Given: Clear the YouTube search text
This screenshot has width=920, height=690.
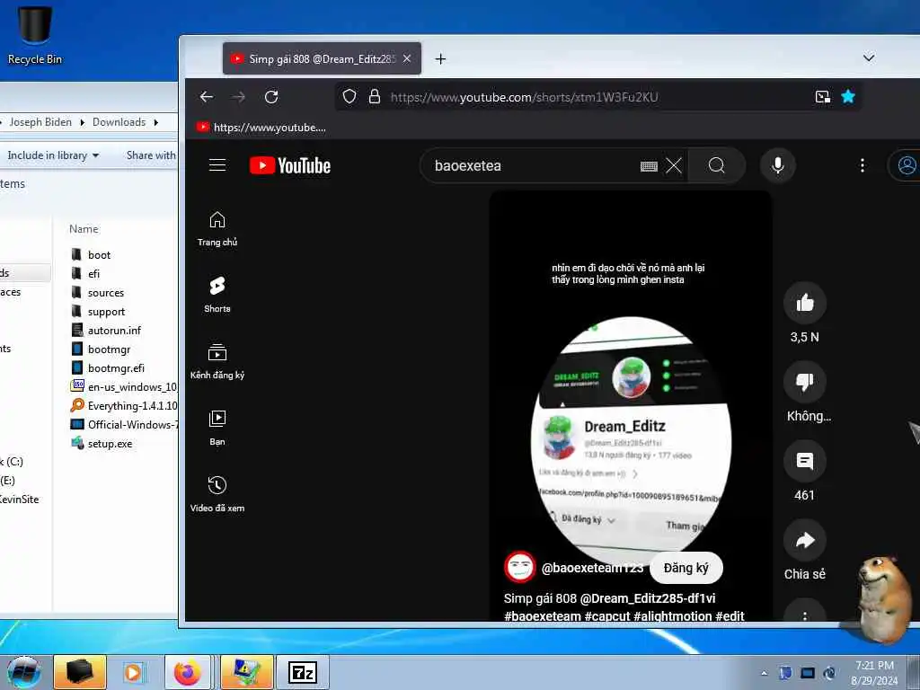Looking at the screenshot, I should 674,165.
